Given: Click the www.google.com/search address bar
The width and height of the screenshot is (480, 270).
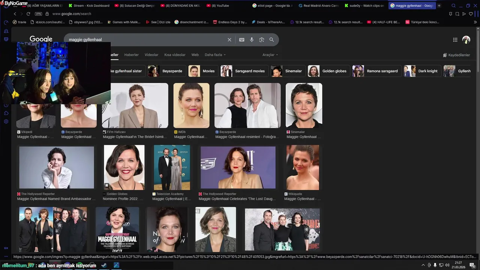Looking at the screenshot, I should click(72, 14).
